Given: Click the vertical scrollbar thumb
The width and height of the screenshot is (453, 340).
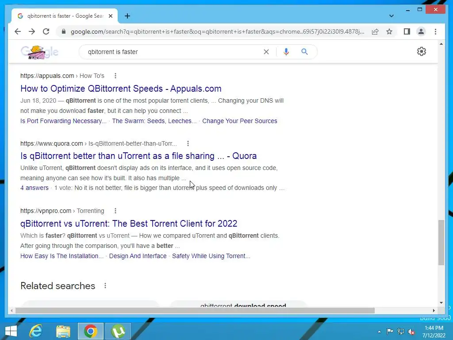Looking at the screenshot, I should 441,242.
